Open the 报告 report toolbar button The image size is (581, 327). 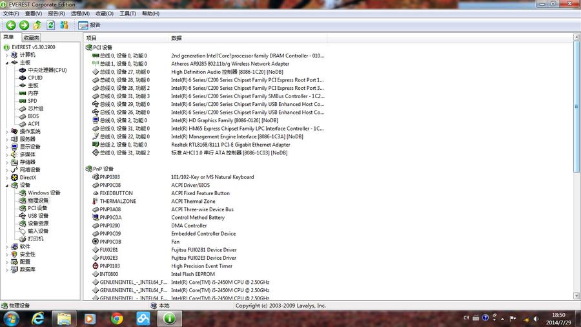pyautogui.click(x=89, y=25)
